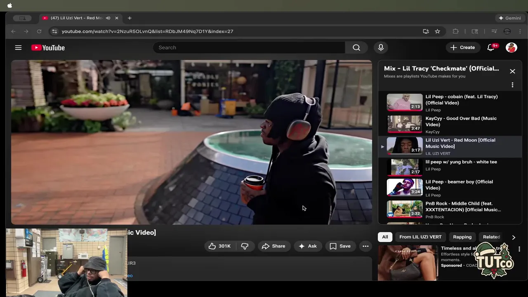
Task: Start voice search with microphone icon
Action: click(x=381, y=47)
